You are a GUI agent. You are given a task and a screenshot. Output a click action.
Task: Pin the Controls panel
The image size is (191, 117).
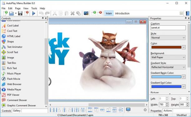pos(43,18)
